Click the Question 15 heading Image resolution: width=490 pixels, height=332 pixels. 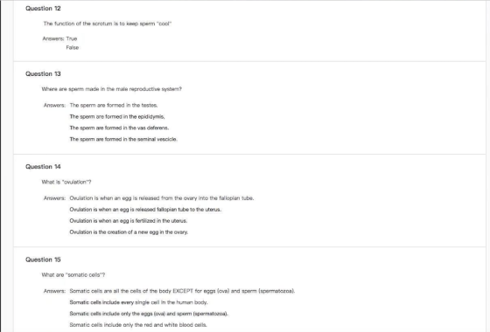coord(43,259)
